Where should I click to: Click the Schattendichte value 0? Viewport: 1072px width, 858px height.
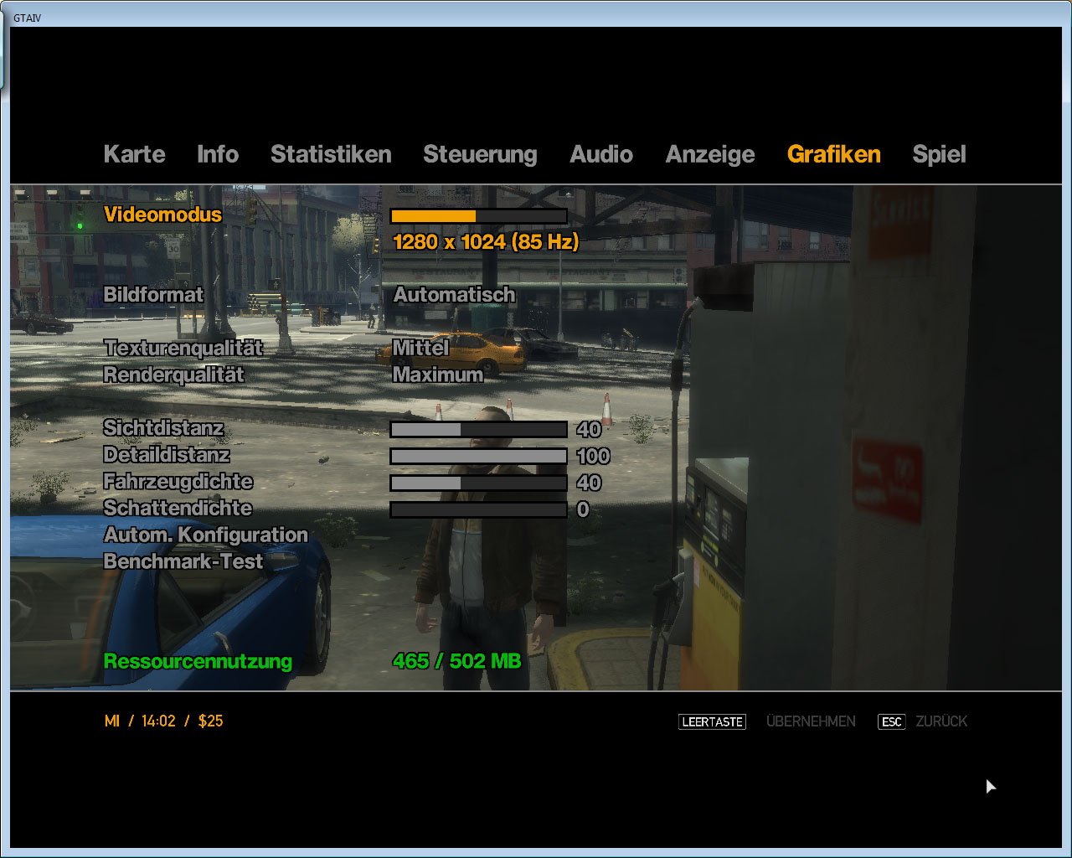(583, 509)
